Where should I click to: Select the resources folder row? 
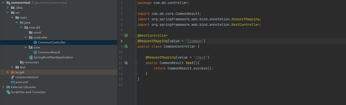click(58, 62)
